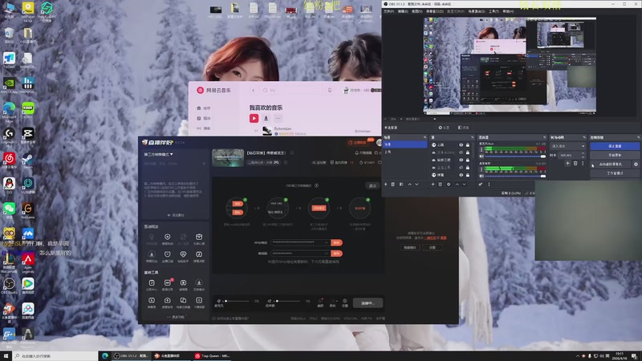The height and width of the screenshot is (361, 642).
Task: Click help icon beside OBS第三方推流模式
Action: point(316,185)
